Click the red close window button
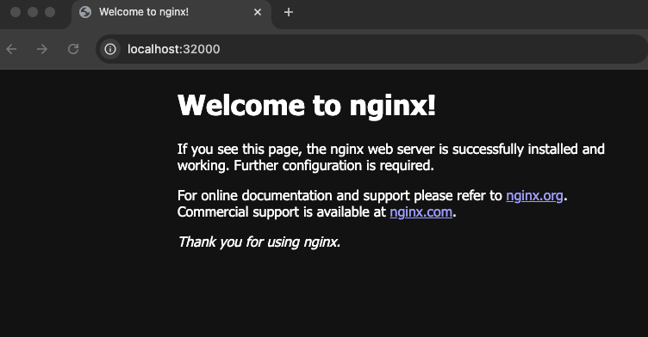The height and width of the screenshot is (337, 648). [x=16, y=12]
